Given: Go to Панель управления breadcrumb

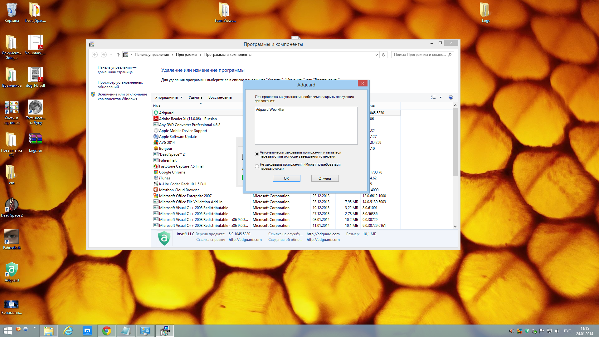Looking at the screenshot, I should (152, 55).
